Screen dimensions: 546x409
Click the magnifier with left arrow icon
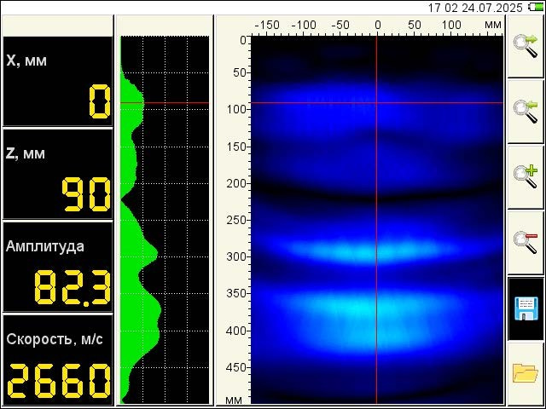pos(526,111)
